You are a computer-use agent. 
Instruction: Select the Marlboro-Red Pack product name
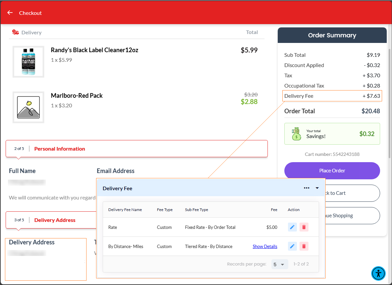pos(77,95)
